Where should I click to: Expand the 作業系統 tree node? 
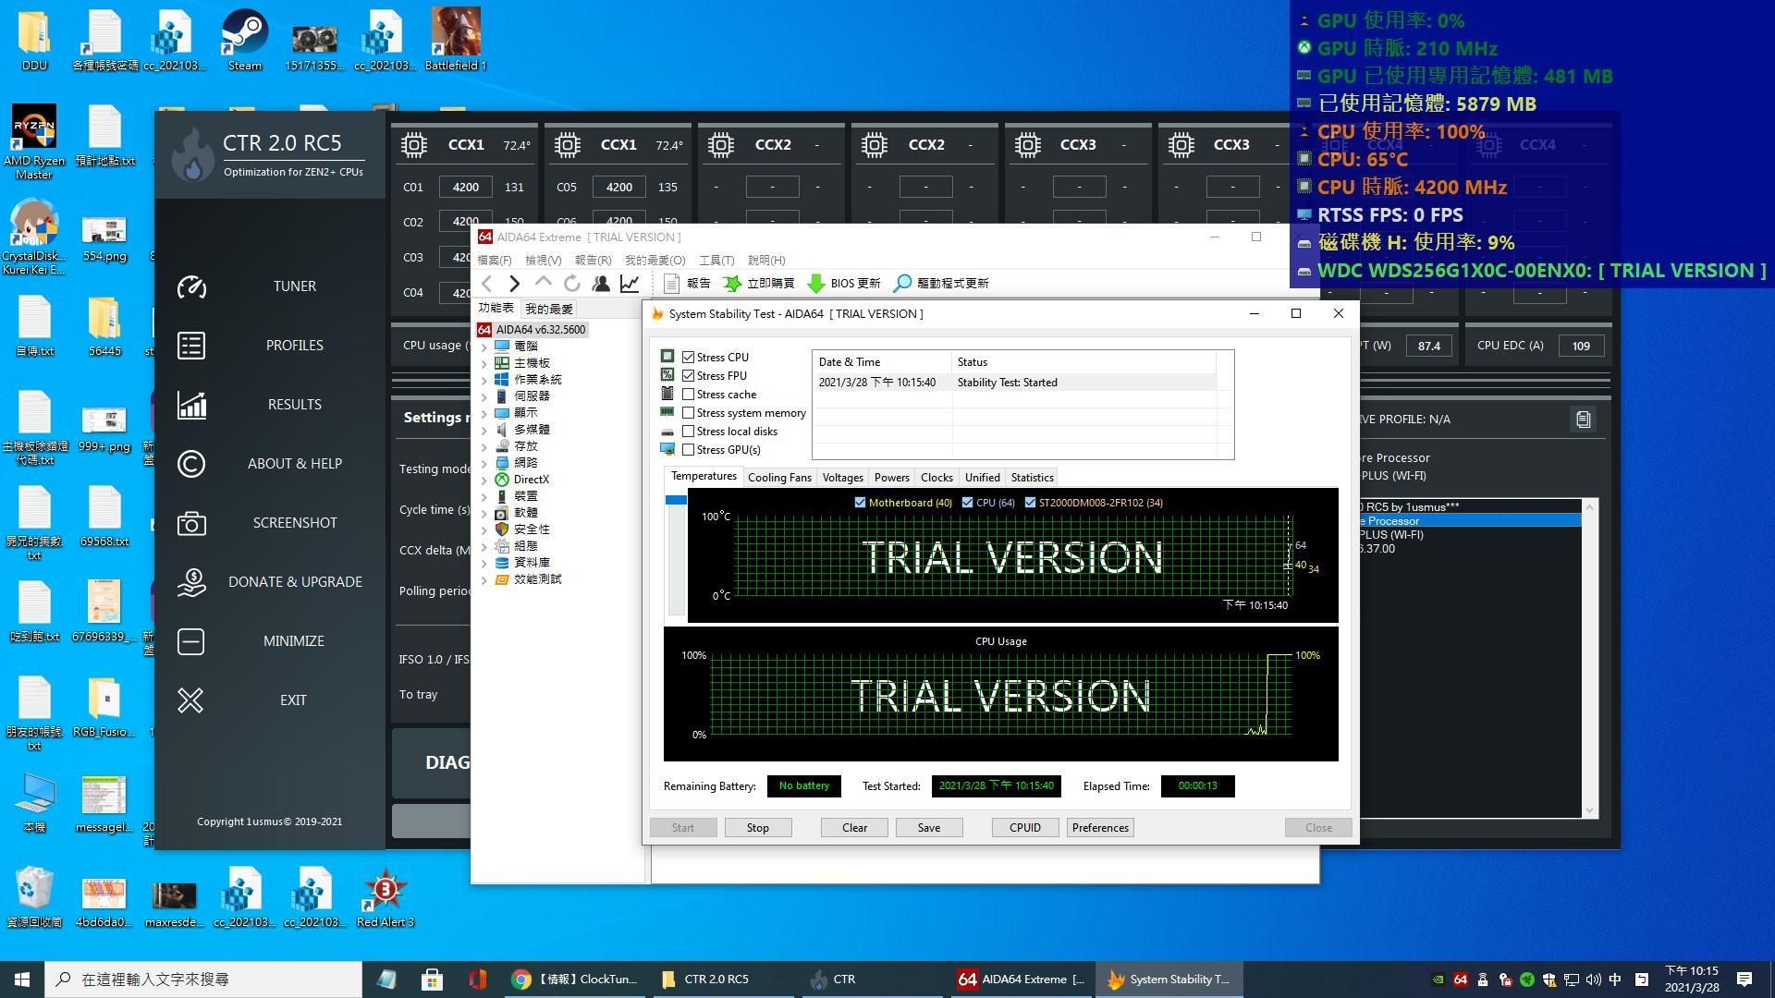click(484, 379)
